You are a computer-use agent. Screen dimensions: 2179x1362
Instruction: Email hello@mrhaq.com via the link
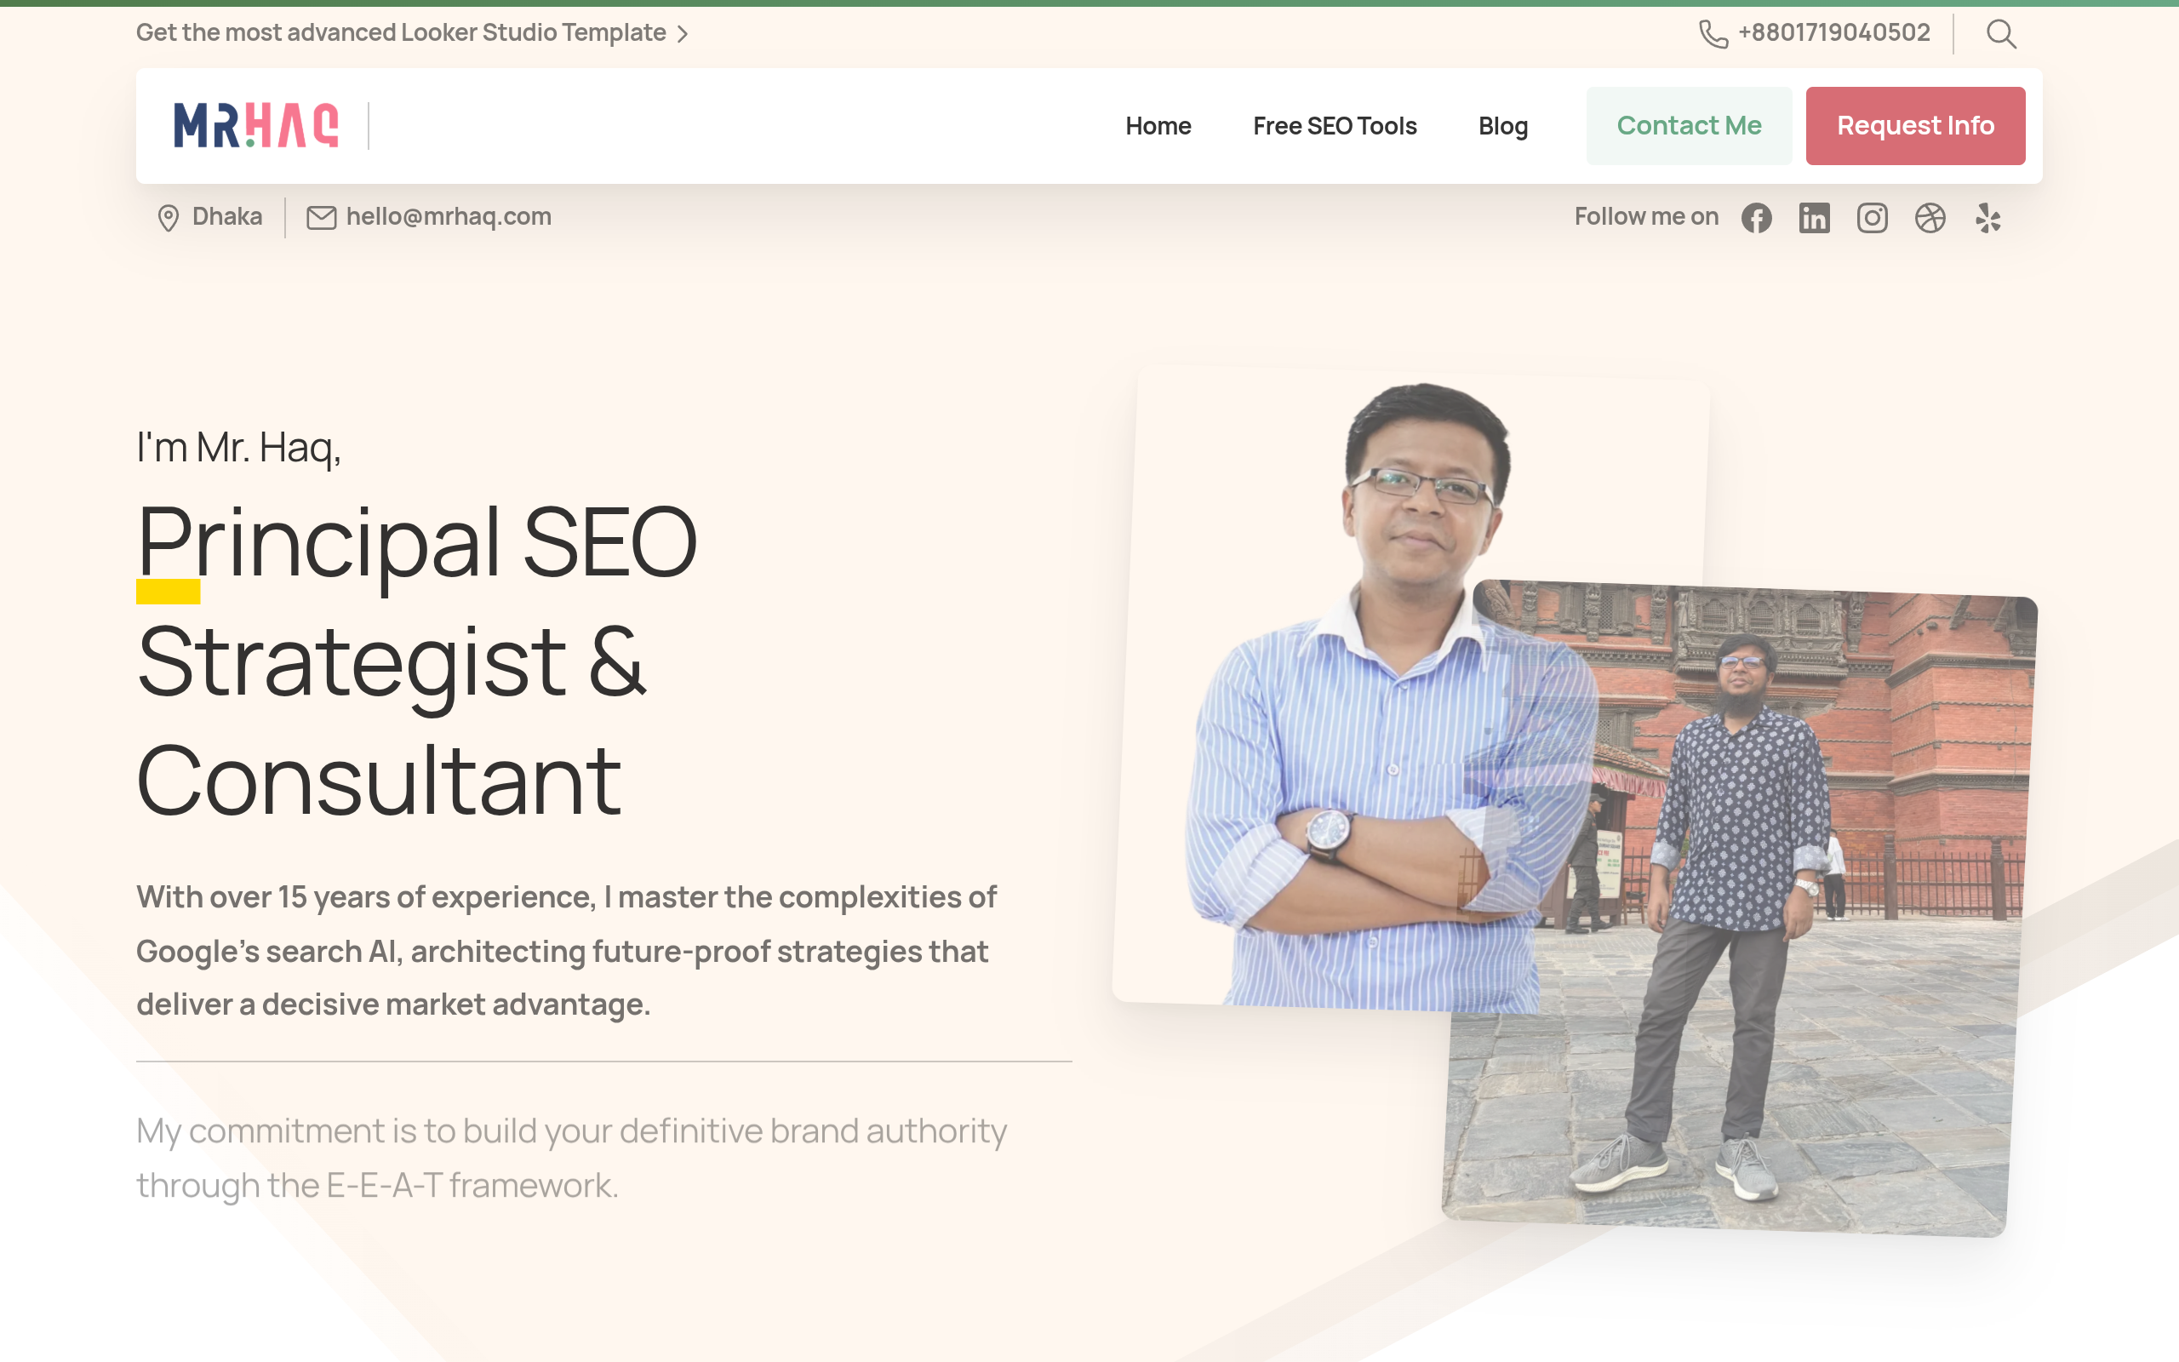click(x=449, y=217)
